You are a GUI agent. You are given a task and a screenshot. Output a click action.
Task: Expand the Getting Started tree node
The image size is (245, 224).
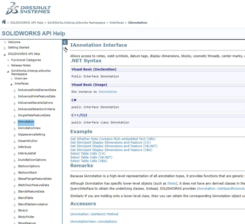point(5,48)
